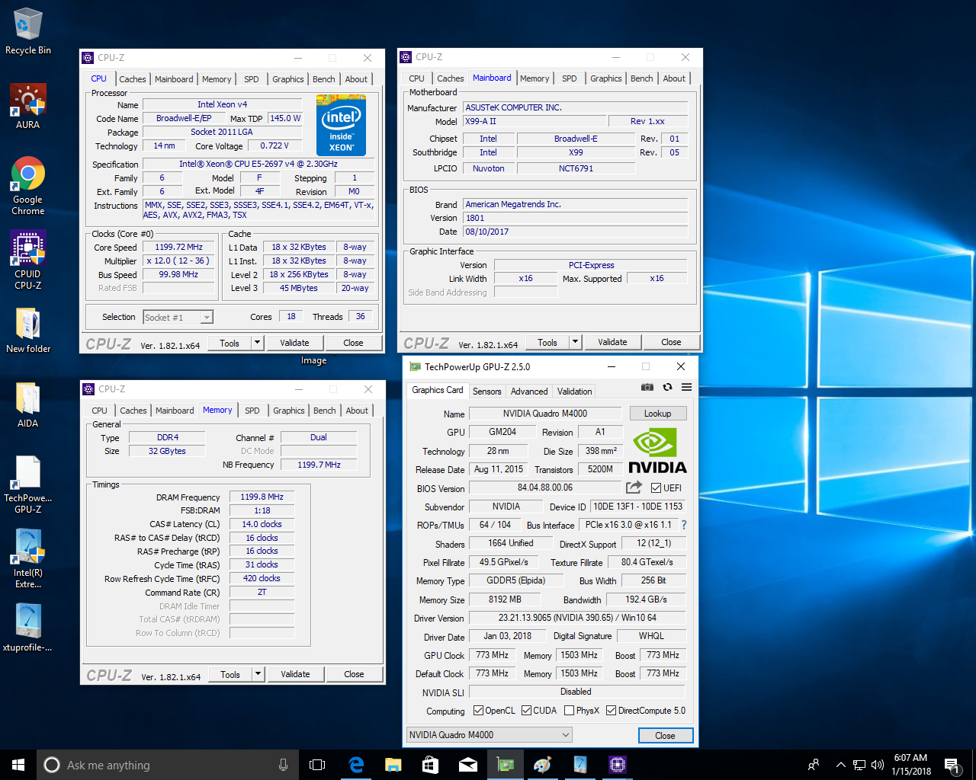Select the xtuprofile desktop file icon
The width and height of the screenshot is (976, 780).
click(27, 628)
